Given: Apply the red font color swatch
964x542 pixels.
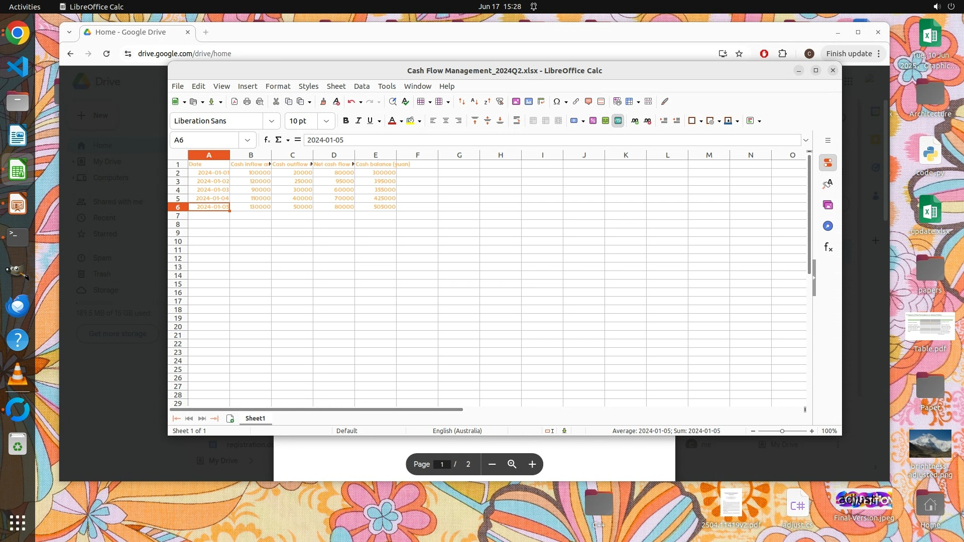Looking at the screenshot, I should pyautogui.click(x=392, y=121).
